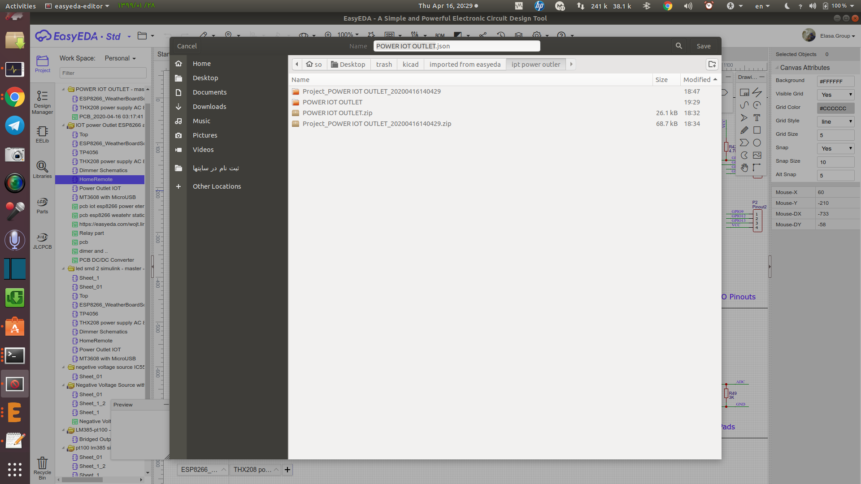Open the Design Manager panel

click(x=42, y=102)
